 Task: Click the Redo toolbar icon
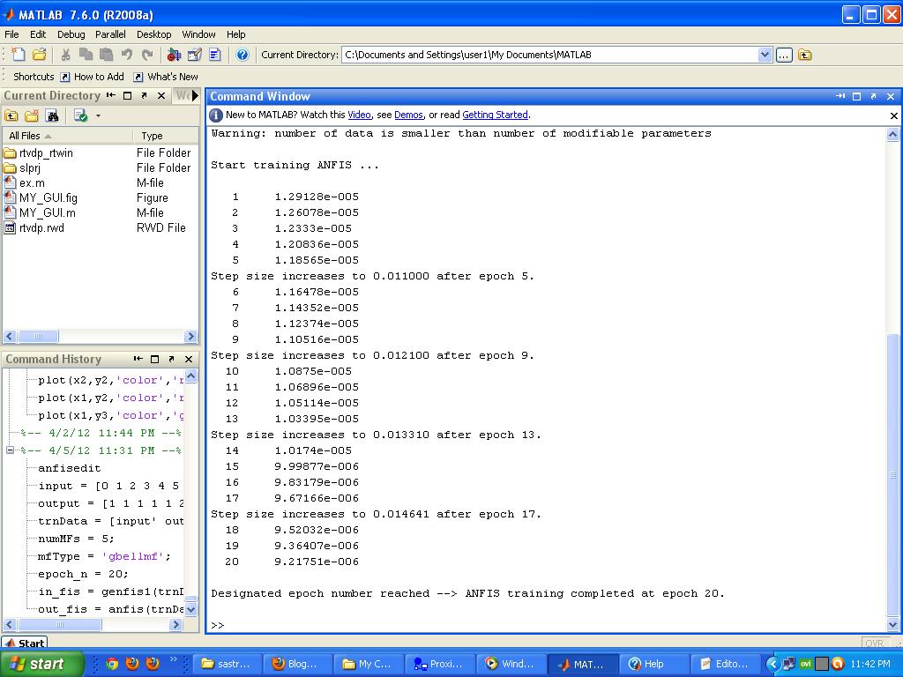147,55
